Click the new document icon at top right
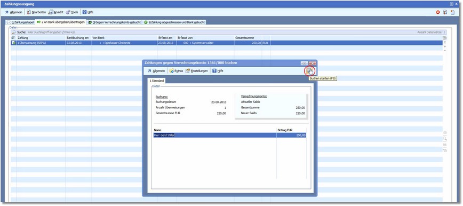Viewport: 463px width, 206px height. point(452,12)
